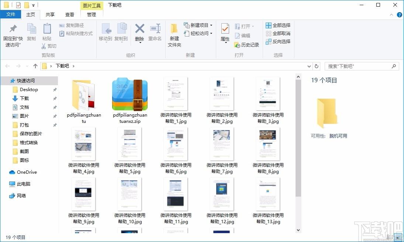The image size is (404, 242).
Task: Expand the Delete dropdown arrow
Action: coord(140,42)
